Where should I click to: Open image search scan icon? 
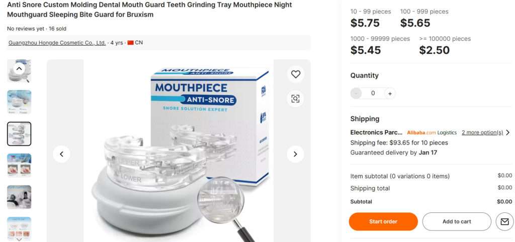(x=295, y=98)
